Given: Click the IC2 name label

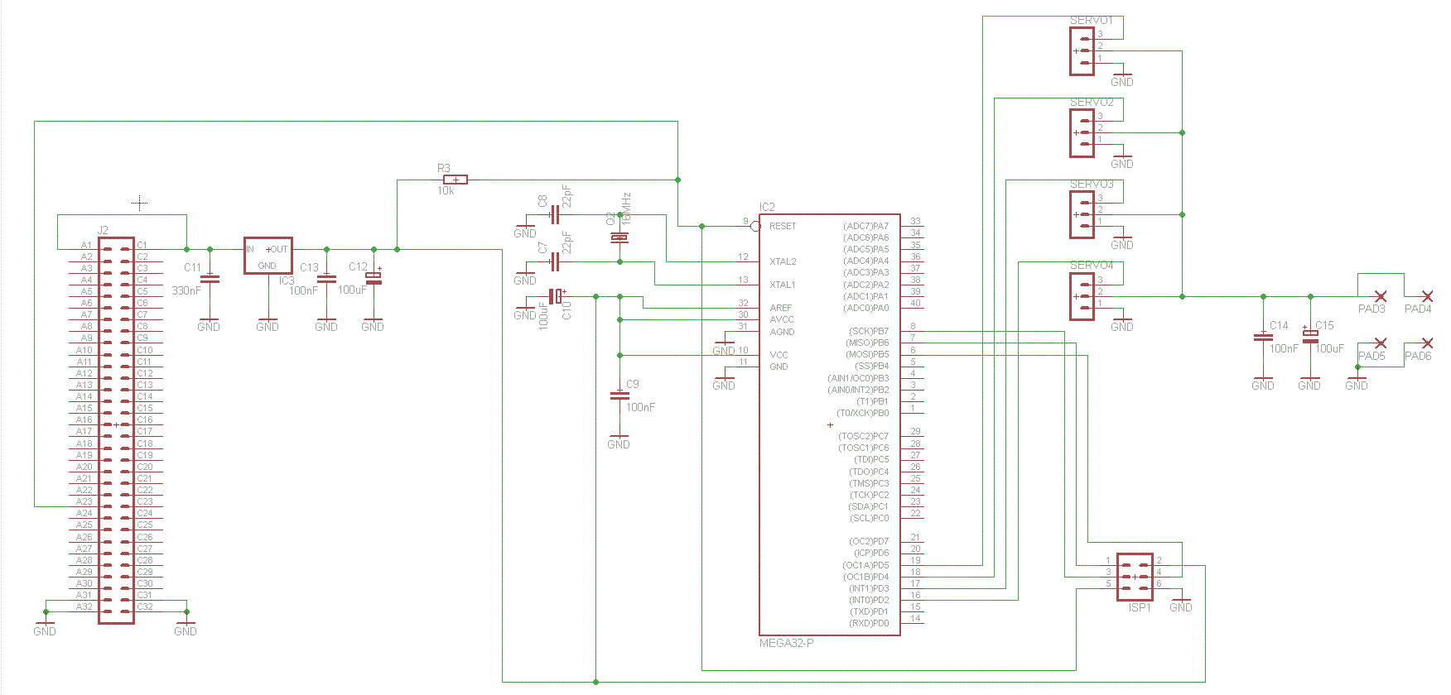Looking at the screenshot, I should point(767,207).
